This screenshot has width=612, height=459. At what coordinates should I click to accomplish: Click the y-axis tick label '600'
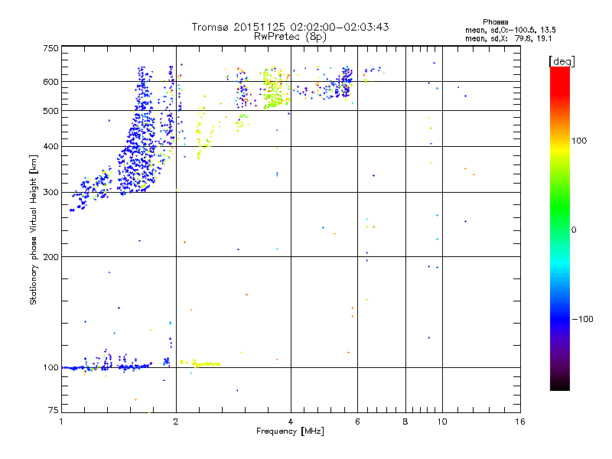point(50,82)
